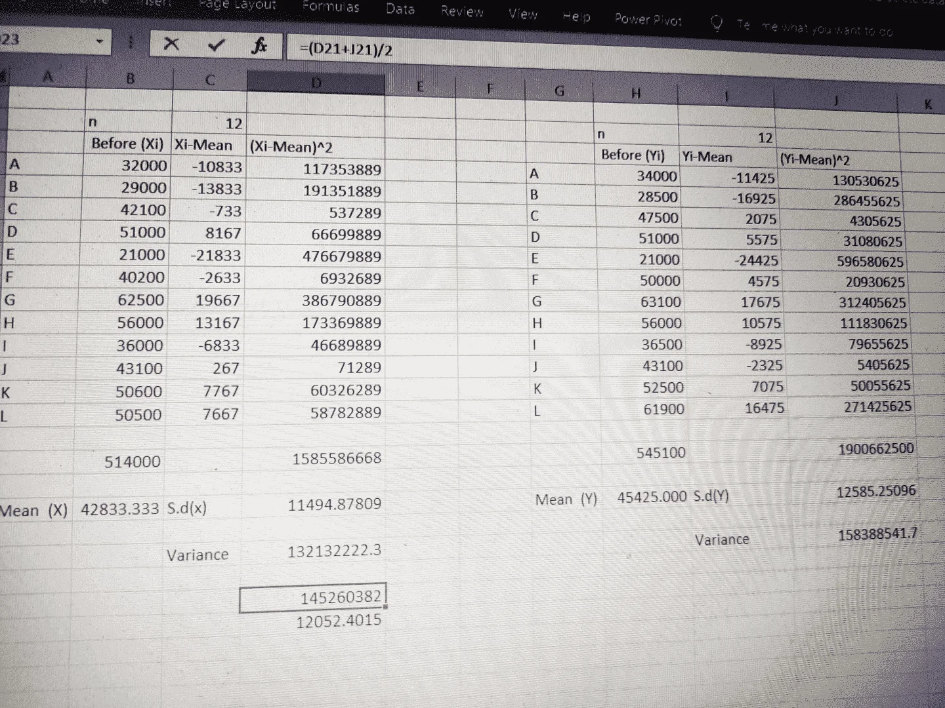
Task: Open Insert Function (fx) dialog
Action: [x=259, y=47]
